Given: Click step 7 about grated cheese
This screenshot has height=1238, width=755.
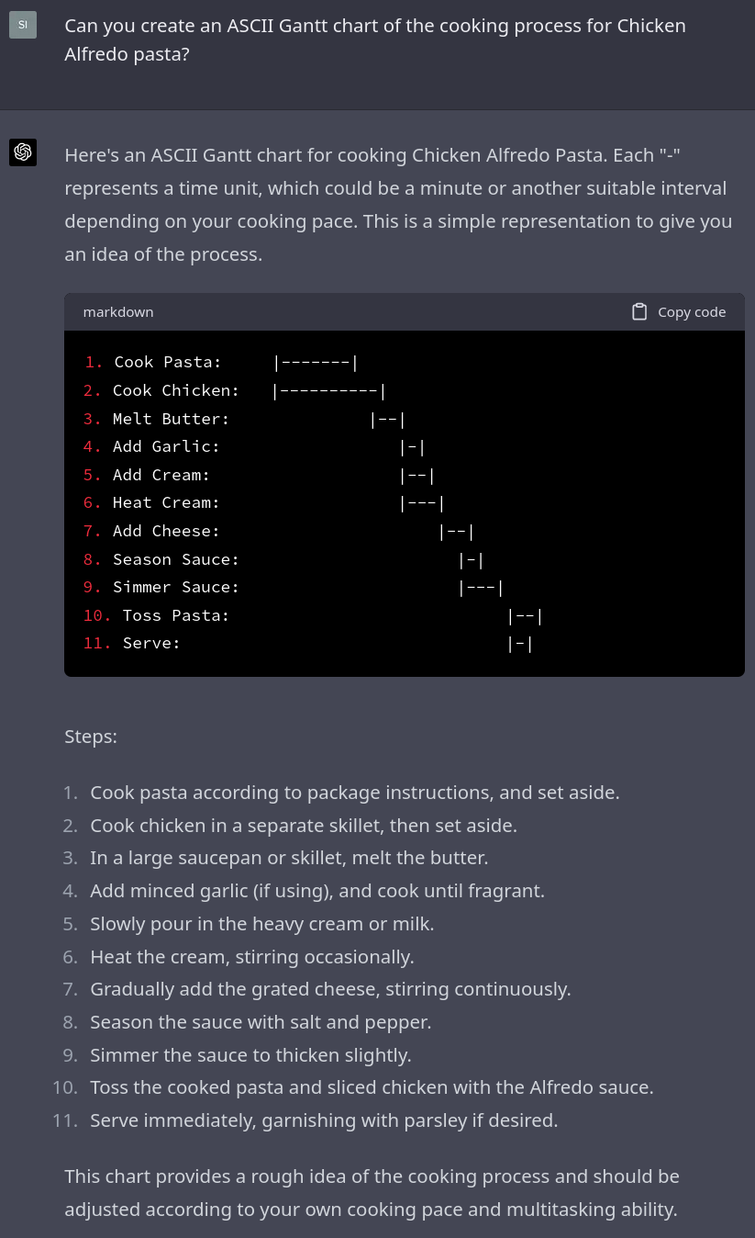Looking at the screenshot, I should [x=330, y=989].
